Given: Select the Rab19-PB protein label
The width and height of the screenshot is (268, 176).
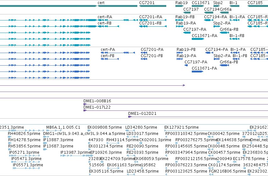Looking at the screenshot, I should coord(186,50).
